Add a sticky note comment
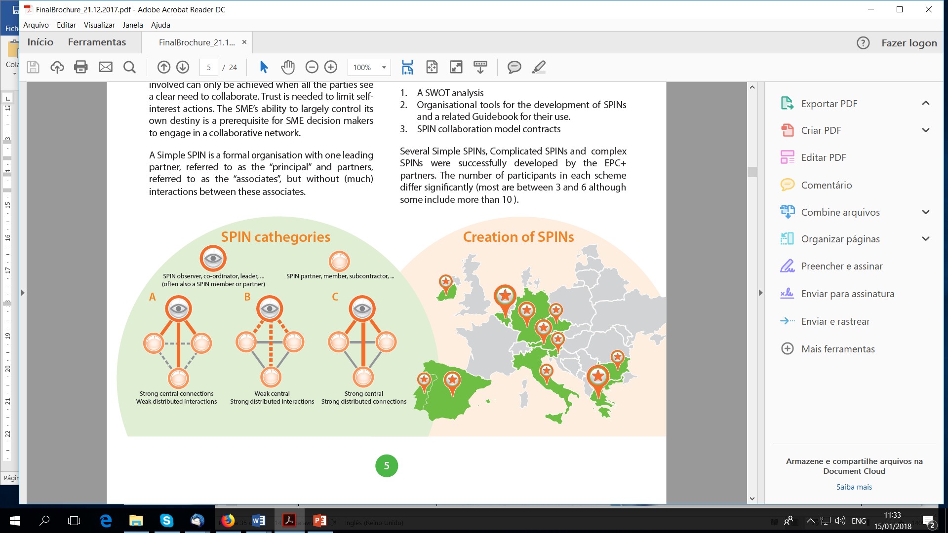The width and height of the screenshot is (948, 533). [x=514, y=67]
